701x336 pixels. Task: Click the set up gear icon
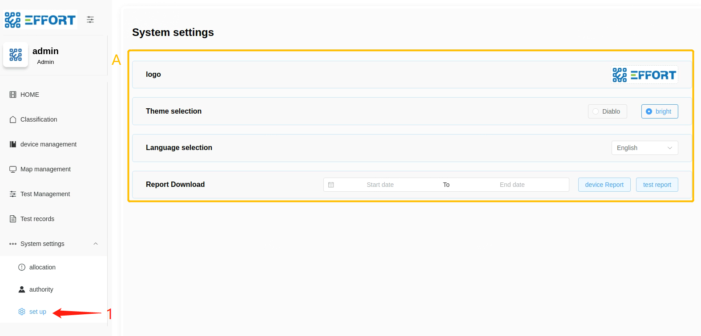point(22,312)
